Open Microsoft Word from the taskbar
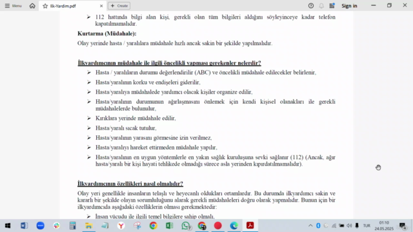The width and height of the screenshot is (413, 232). coord(24,226)
